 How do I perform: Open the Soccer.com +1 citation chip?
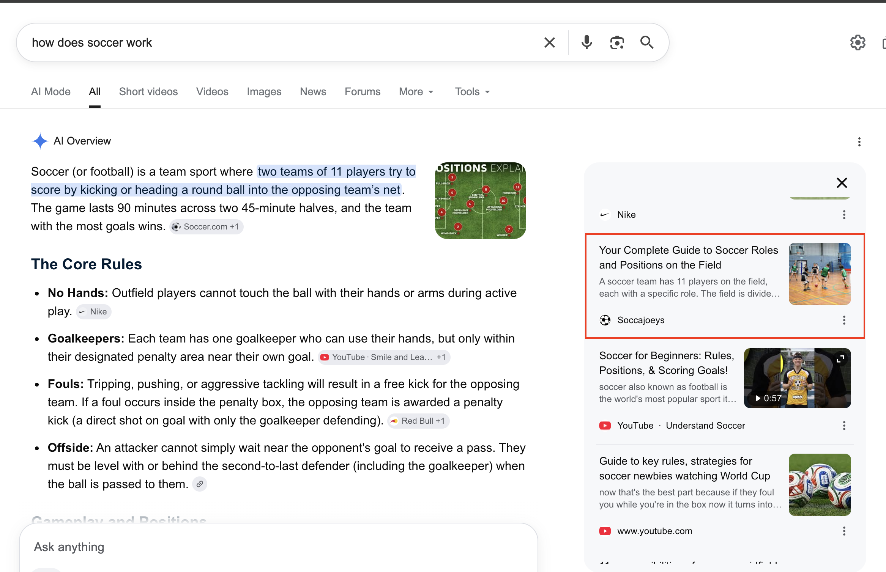206,227
